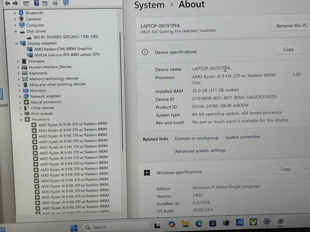Click the Update device driver toolbar icon

(x=55, y=3)
